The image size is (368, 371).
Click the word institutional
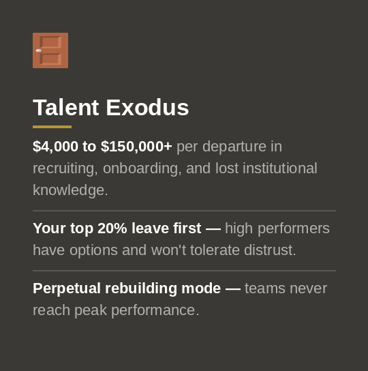[x=280, y=168]
